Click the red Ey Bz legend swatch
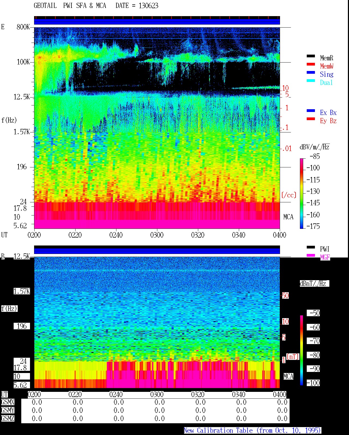This screenshot has width=349, height=435. pos(311,119)
